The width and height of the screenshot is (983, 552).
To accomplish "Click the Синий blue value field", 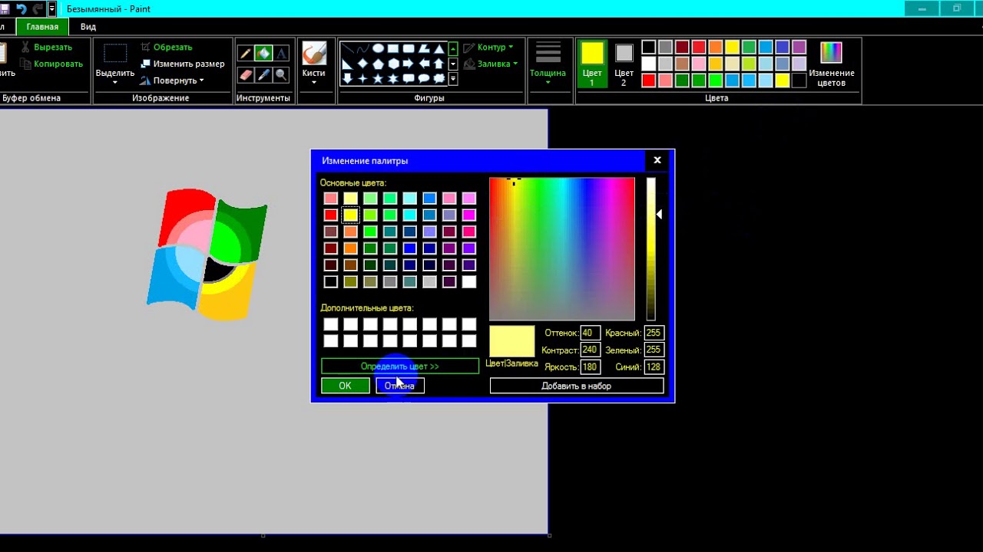I will (x=654, y=366).
